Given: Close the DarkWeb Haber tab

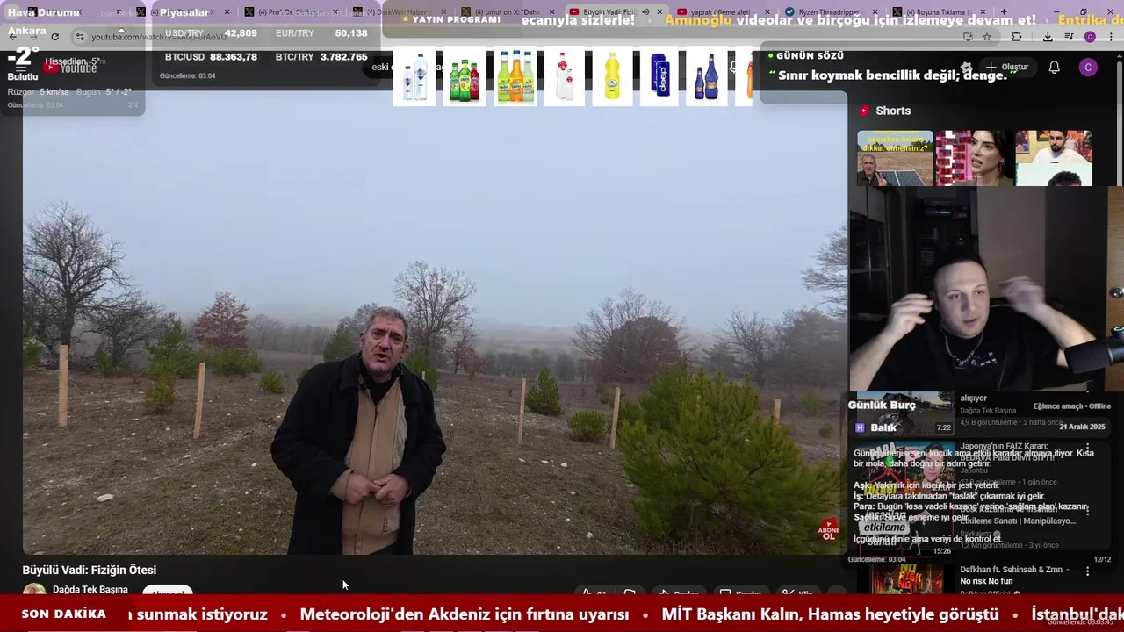Looking at the screenshot, I should pyautogui.click(x=443, y=12).
